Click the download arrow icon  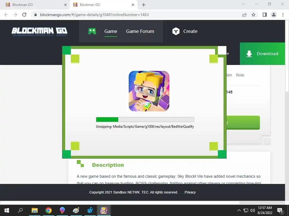pyautogui.click(x=249, y=54)
